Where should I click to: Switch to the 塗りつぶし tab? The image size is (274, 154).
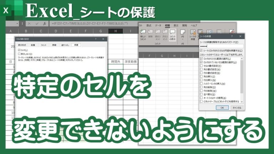(65, 45)
